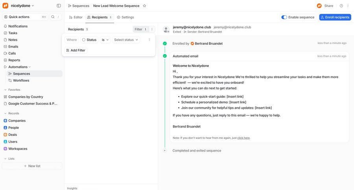354x190 pixels.
Task: Click the exited sequence arrow marker
Action: coord(165,151)
